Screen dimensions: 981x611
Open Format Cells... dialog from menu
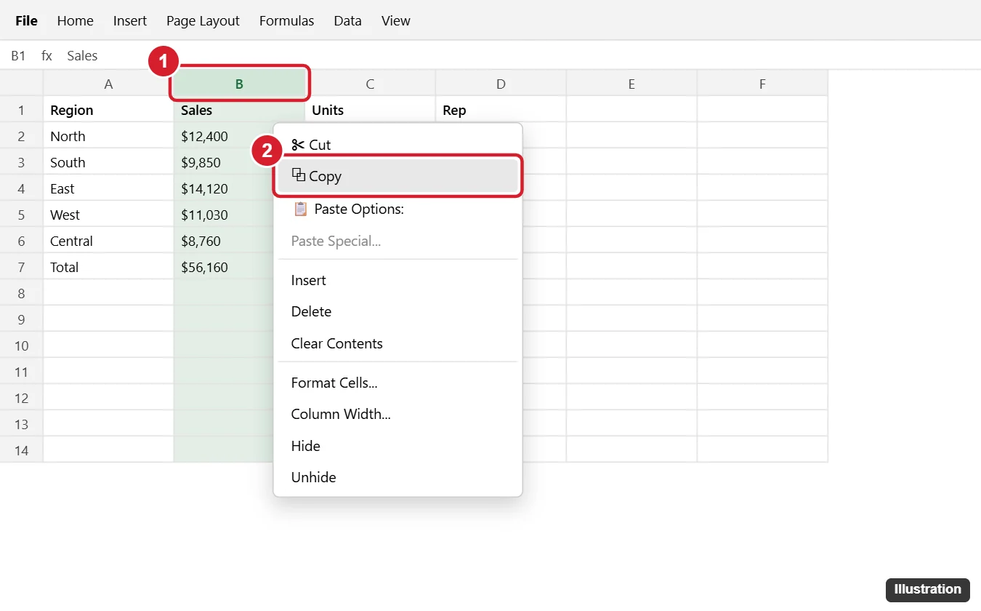click(397, 383)
